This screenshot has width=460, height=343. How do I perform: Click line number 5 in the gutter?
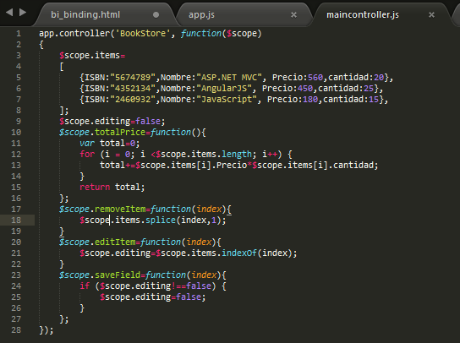coord(19,78)
